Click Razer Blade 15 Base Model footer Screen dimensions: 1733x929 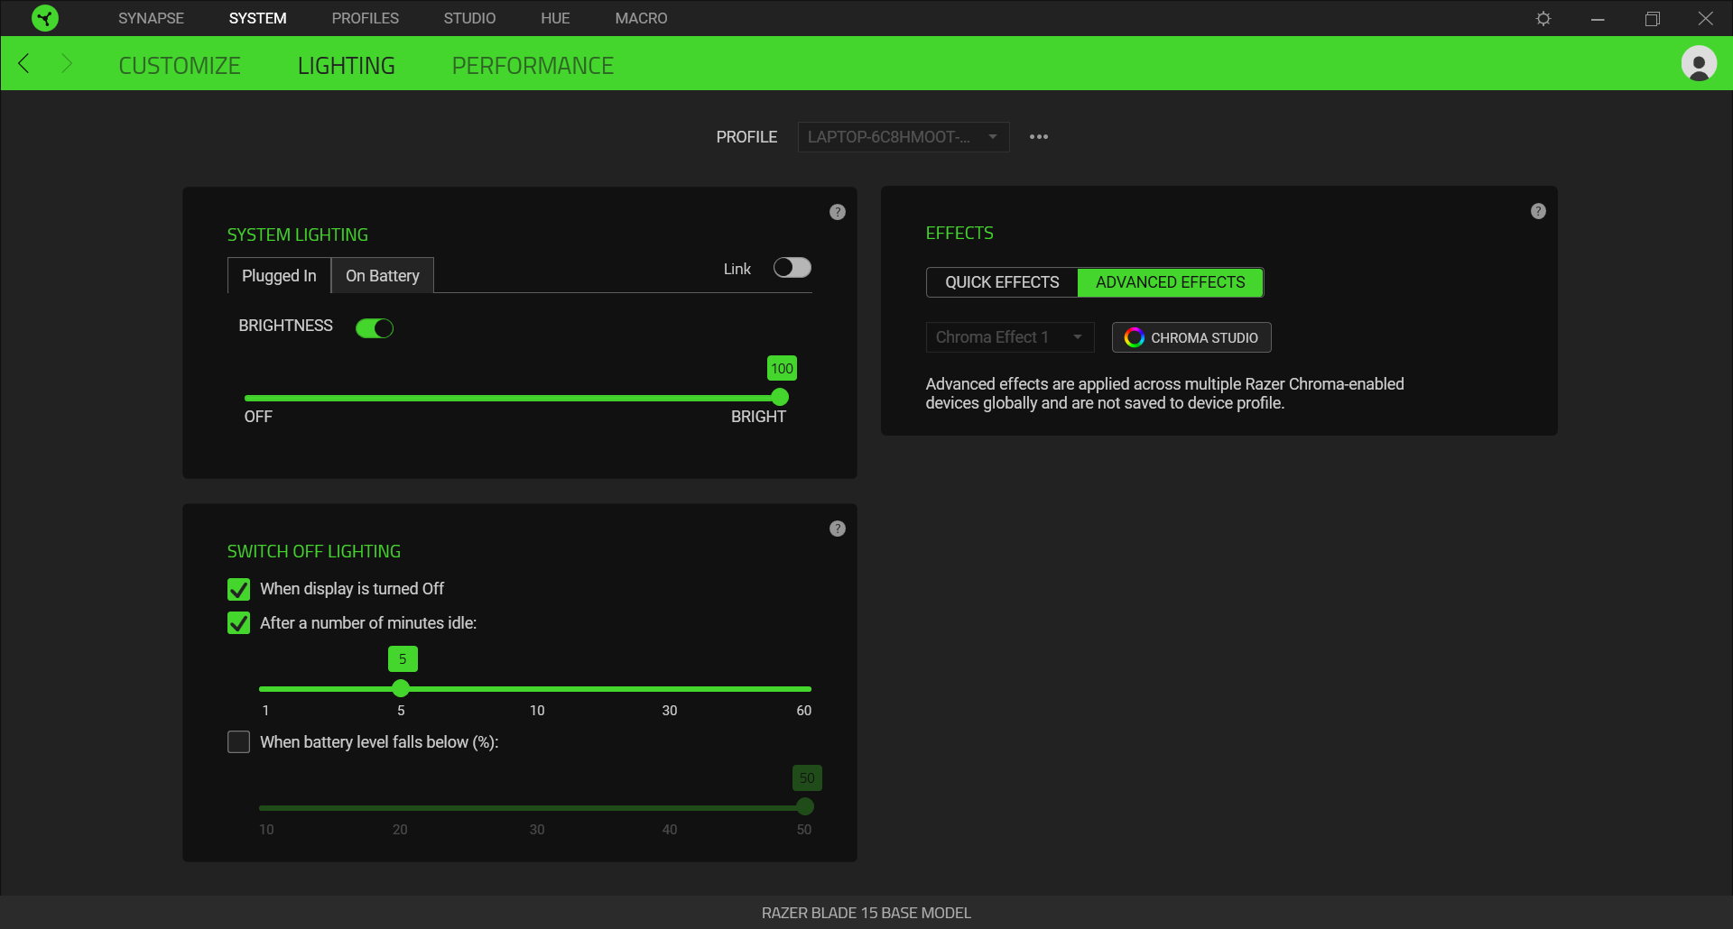pyautogui.click(x=866, y=913)
